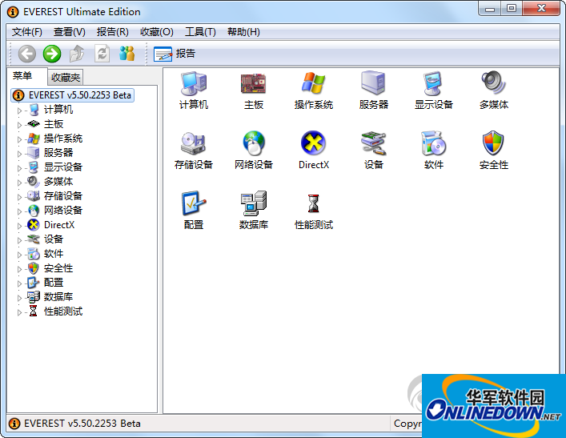Click the users/community toolbar icon
The height and width of the screenshot is (438, 566).
tap(127, 54)
